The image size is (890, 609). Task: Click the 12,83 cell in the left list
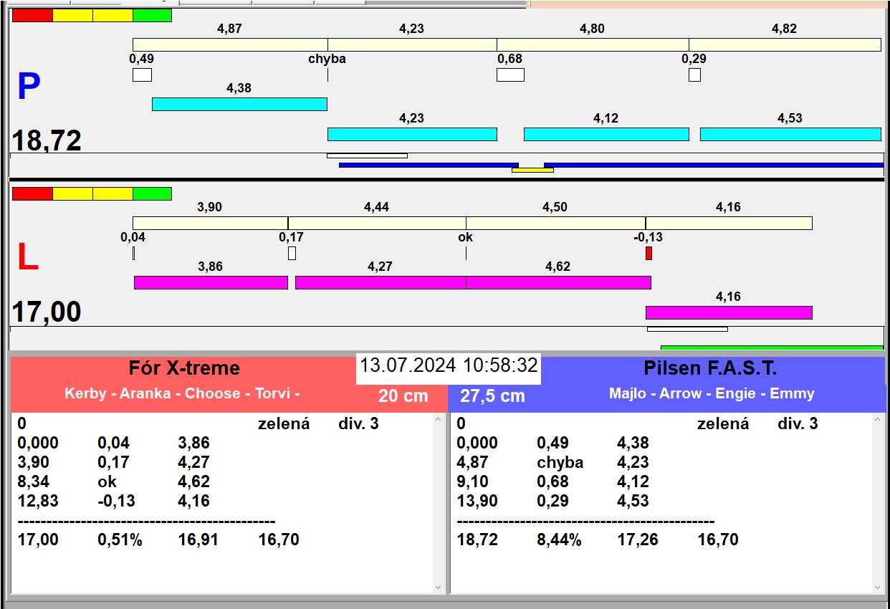coord(38,501)
